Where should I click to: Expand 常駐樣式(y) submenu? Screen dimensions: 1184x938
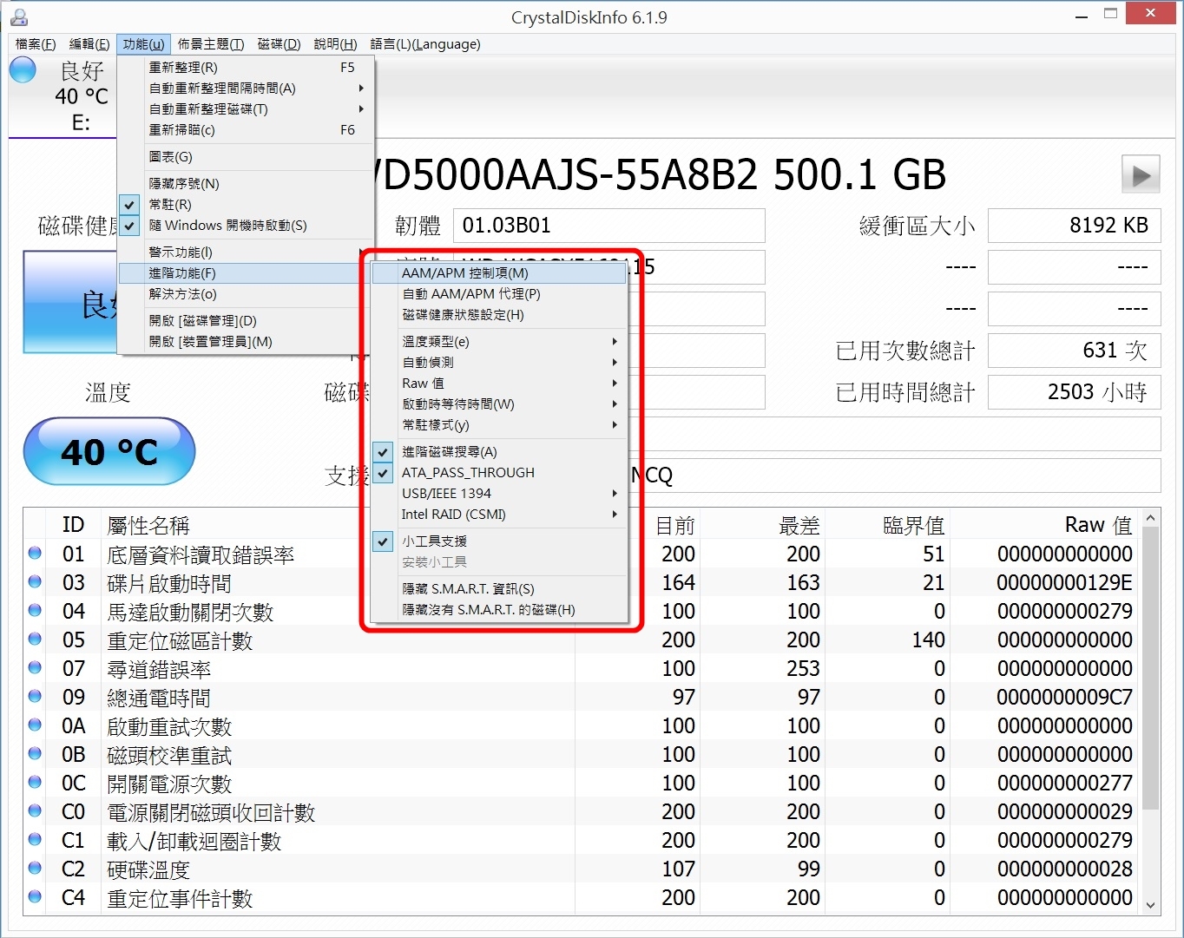499,425
